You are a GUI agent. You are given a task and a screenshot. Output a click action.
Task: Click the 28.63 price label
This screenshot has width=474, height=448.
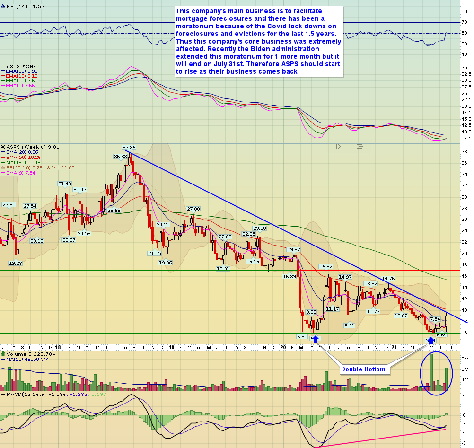(x=114, y=211)
